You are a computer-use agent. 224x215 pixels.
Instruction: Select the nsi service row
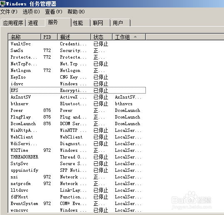[x=78, y=177]
